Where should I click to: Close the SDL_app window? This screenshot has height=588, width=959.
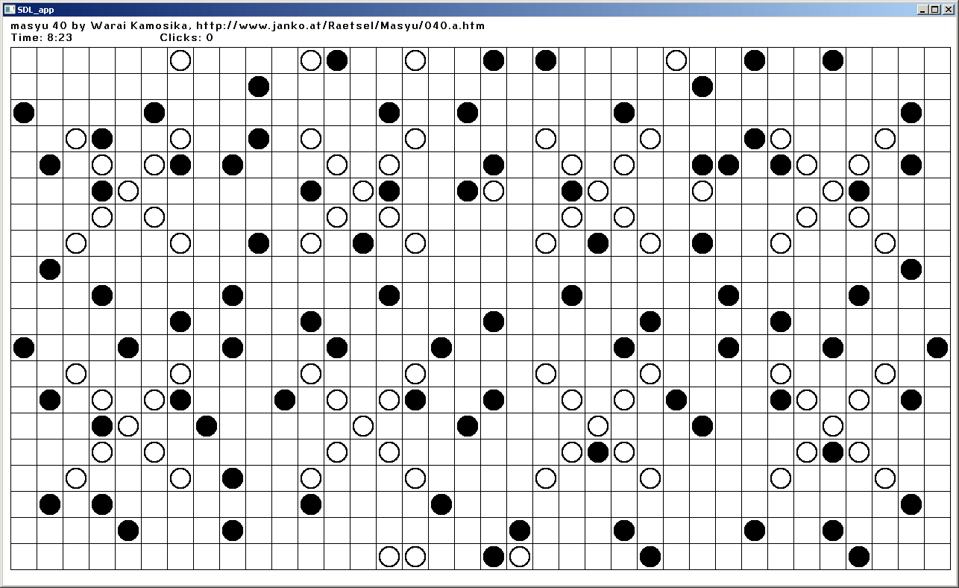pyautogui.click(x=947, y=9)
